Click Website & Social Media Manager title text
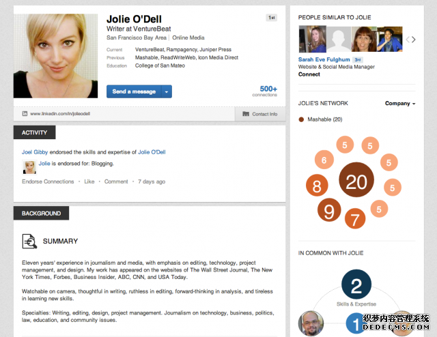 click(337, 67)
